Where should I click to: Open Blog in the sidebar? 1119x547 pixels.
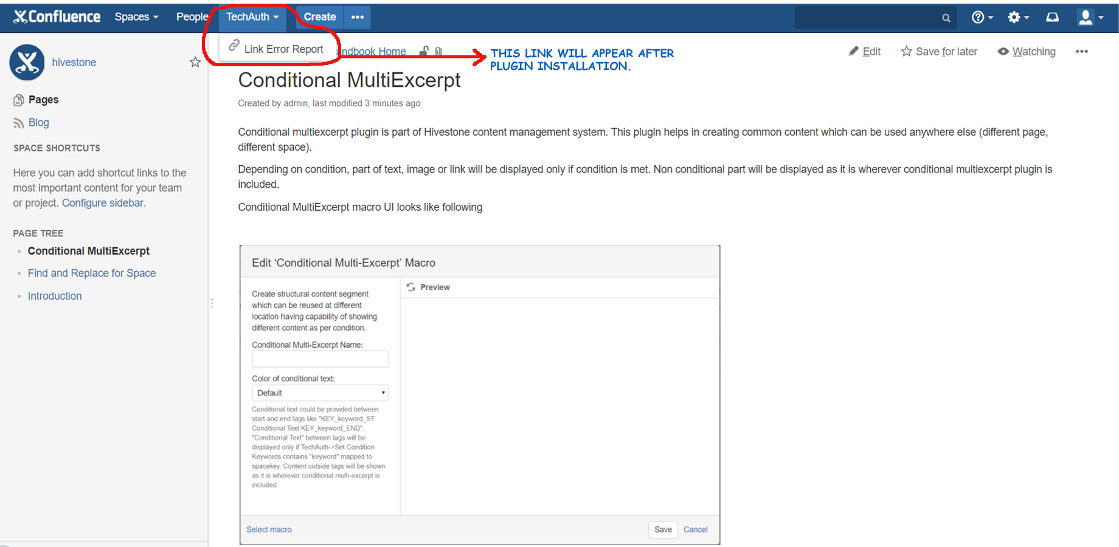tap(39, 123)
